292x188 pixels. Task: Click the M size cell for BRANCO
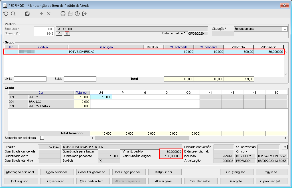[x=145, y=102]
